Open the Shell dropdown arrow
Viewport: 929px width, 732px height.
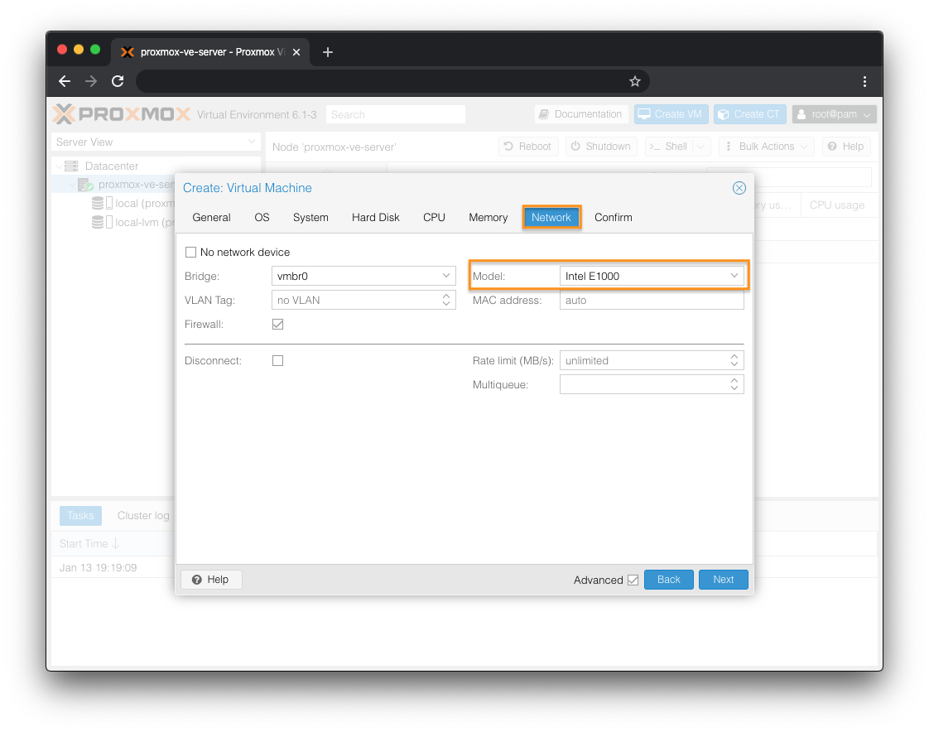pyautogui.click(x=701, y=147)
